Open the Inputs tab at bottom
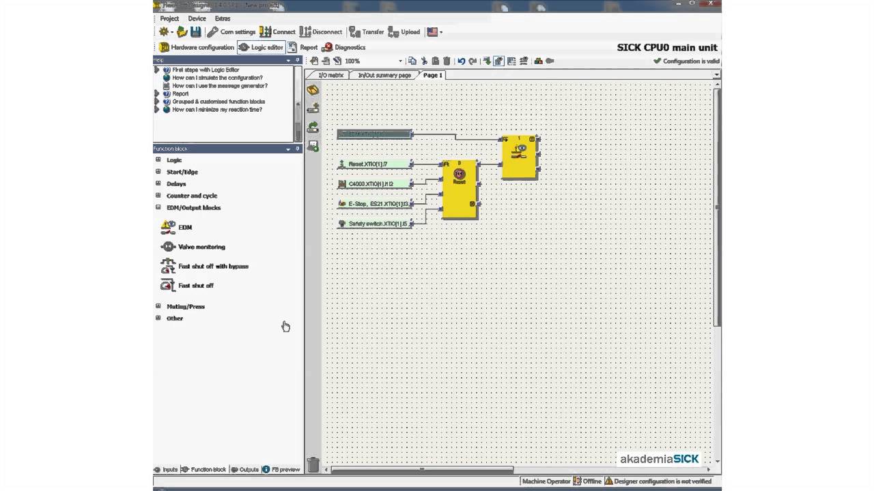The width and height of the screenshot is (874, 491). coord(166,469)
